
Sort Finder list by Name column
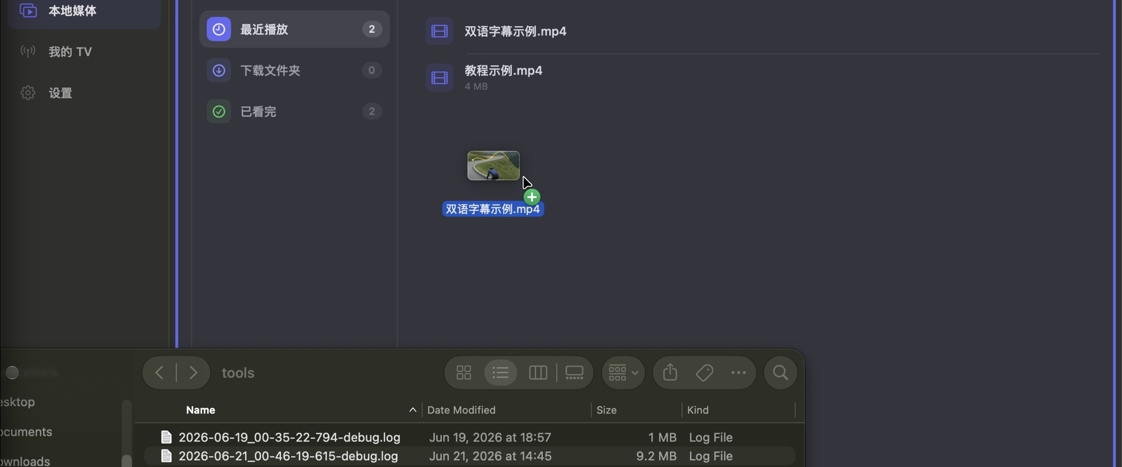click(x=201, y=410)
